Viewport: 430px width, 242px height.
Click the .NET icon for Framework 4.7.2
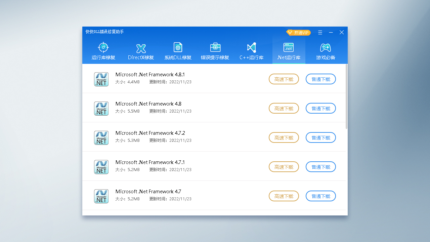click(x=101, y=138)
